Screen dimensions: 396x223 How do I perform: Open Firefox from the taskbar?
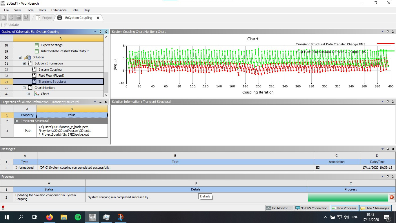tap(50, 217)
